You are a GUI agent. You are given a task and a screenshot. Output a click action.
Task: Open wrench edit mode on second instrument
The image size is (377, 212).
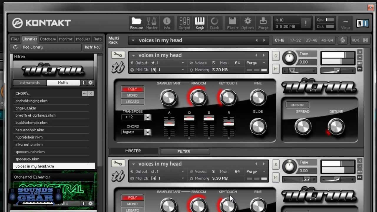118,163
